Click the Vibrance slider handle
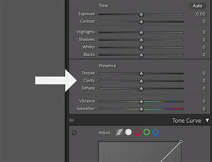The width and height of the screenshot is (212, 162). tap(141, 102)
